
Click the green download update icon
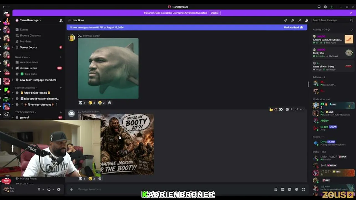click(x=331, y=7)
